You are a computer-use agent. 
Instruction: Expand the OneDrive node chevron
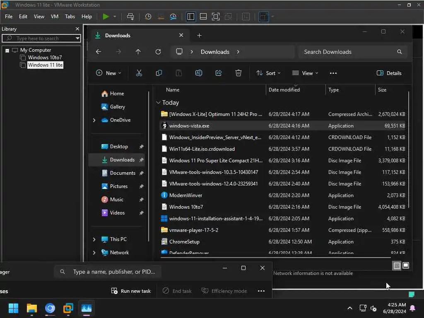click(94, 120)
